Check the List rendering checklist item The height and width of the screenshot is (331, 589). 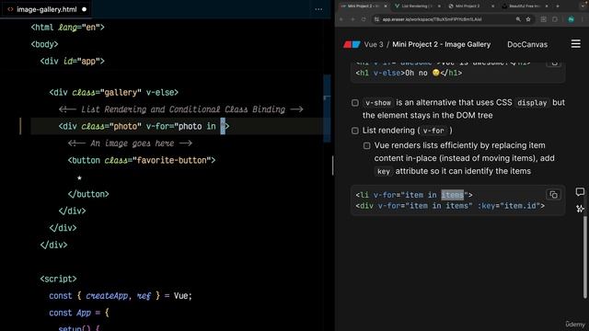(x=355, y=131)
